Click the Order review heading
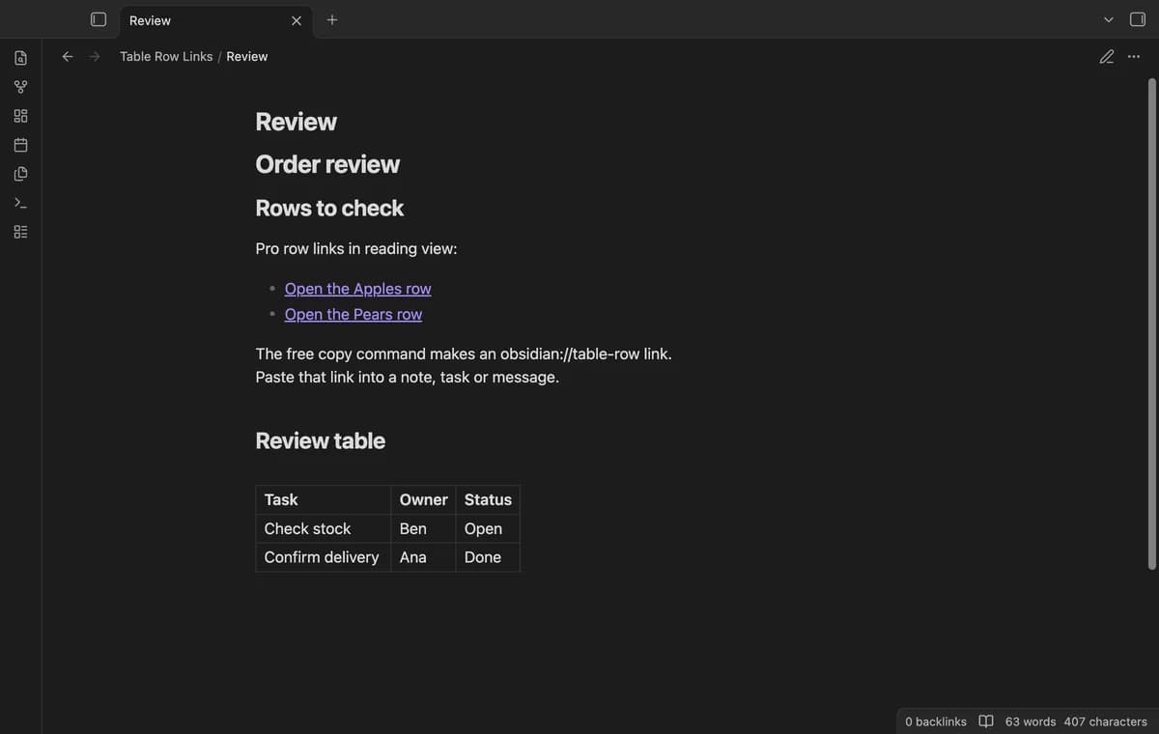This screenshot has width=1159, height=734. tap(327, 164)
